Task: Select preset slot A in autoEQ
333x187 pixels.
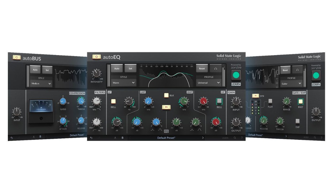Action: pos(115,138)
